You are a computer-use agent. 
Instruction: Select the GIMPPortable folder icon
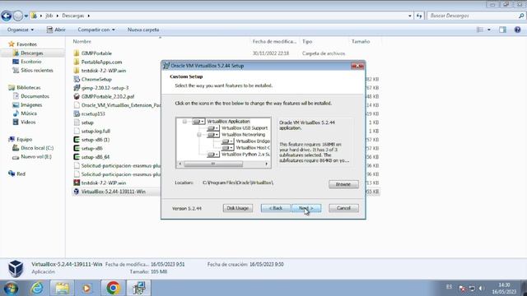pyautogui.click(x=77, y=53)
